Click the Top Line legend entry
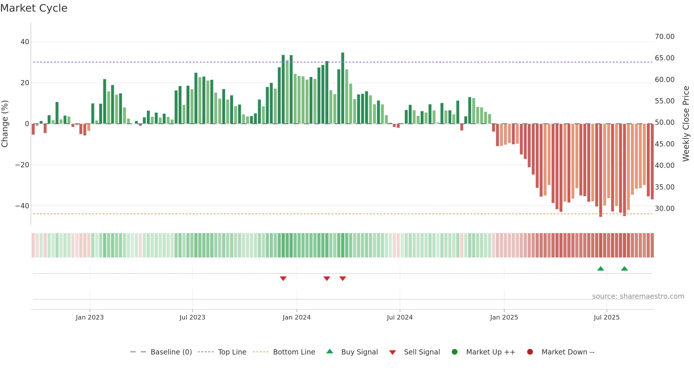This screenshot has height=390, width=694. (222, 352)
